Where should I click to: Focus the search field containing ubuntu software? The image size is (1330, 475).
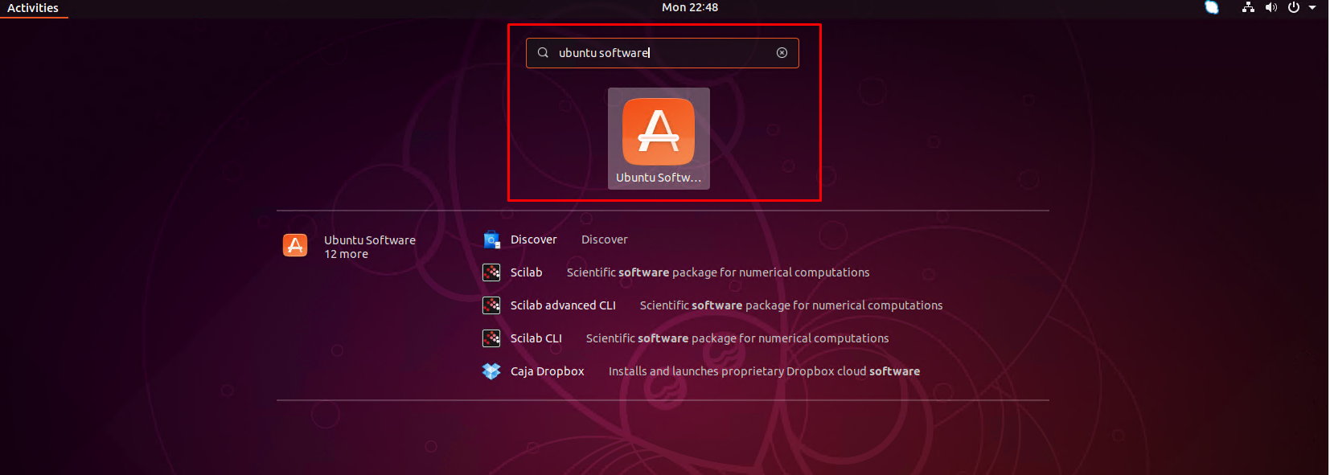coord(663,53)
